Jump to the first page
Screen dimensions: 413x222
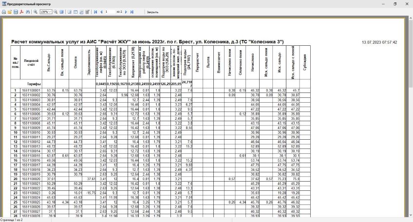click(x=95, y=11)
